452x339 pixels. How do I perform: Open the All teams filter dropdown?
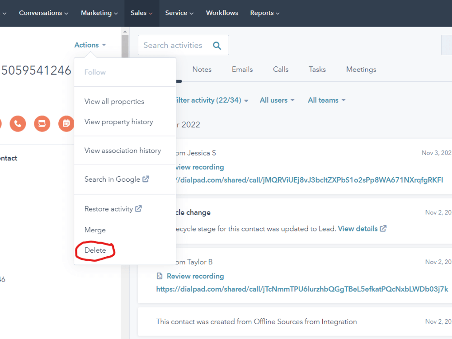point(327,100)
